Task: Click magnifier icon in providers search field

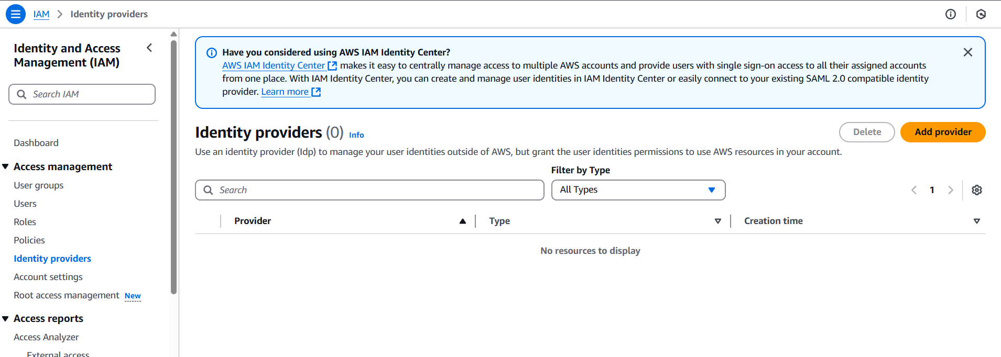Action: 208,190
